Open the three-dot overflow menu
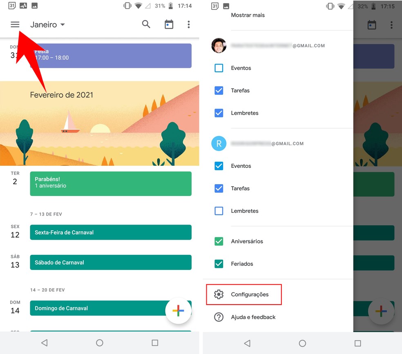402x354 pixels. tap(189, 24)
